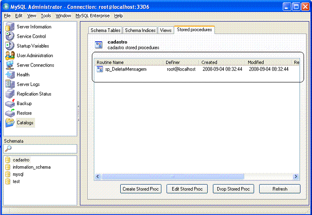Image resolution: width=312 pixels, height=215 pixels.
Task: Click the Server Information icon
Action: pyautogui.click(x=10, y=27)
